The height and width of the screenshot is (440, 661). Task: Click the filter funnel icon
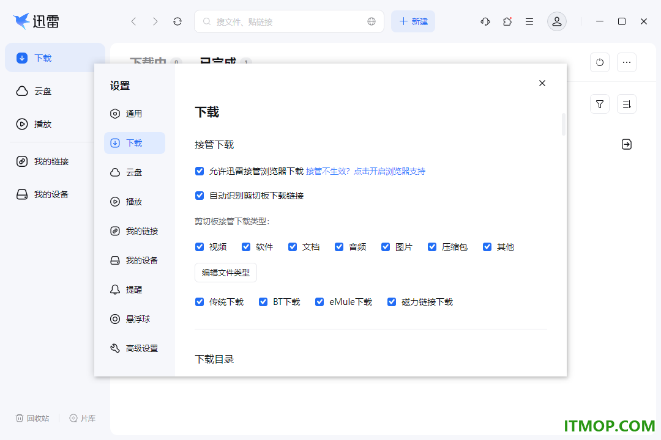600,104
